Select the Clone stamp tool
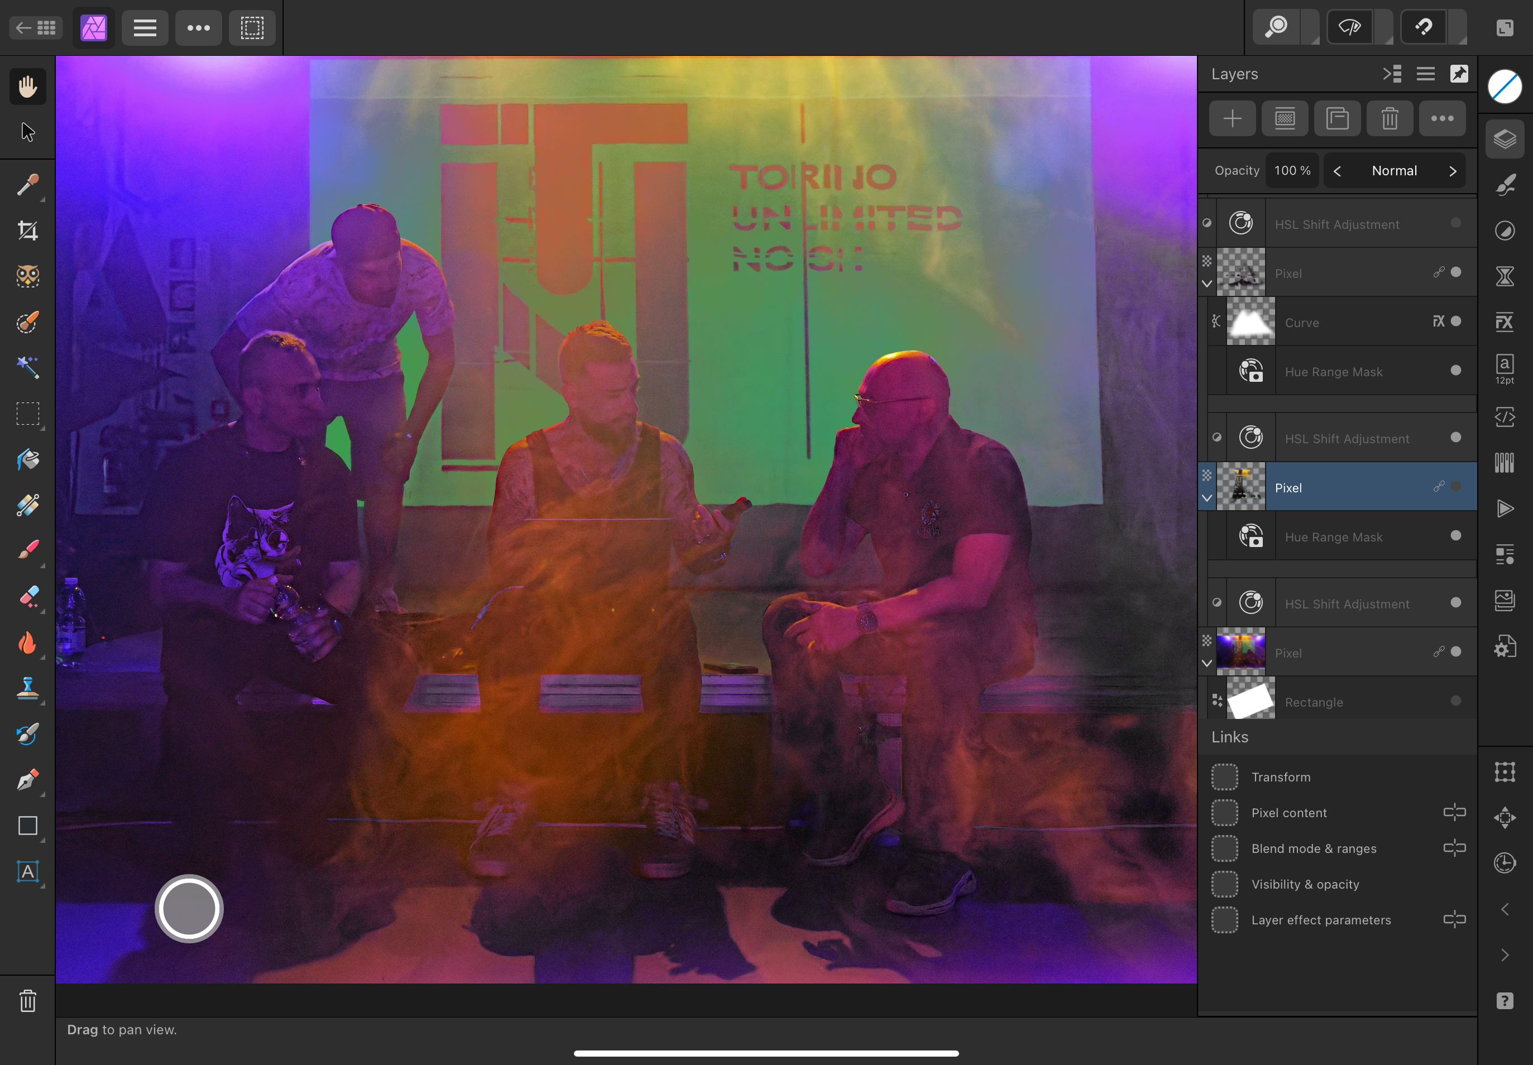 (x=27, y=688)
